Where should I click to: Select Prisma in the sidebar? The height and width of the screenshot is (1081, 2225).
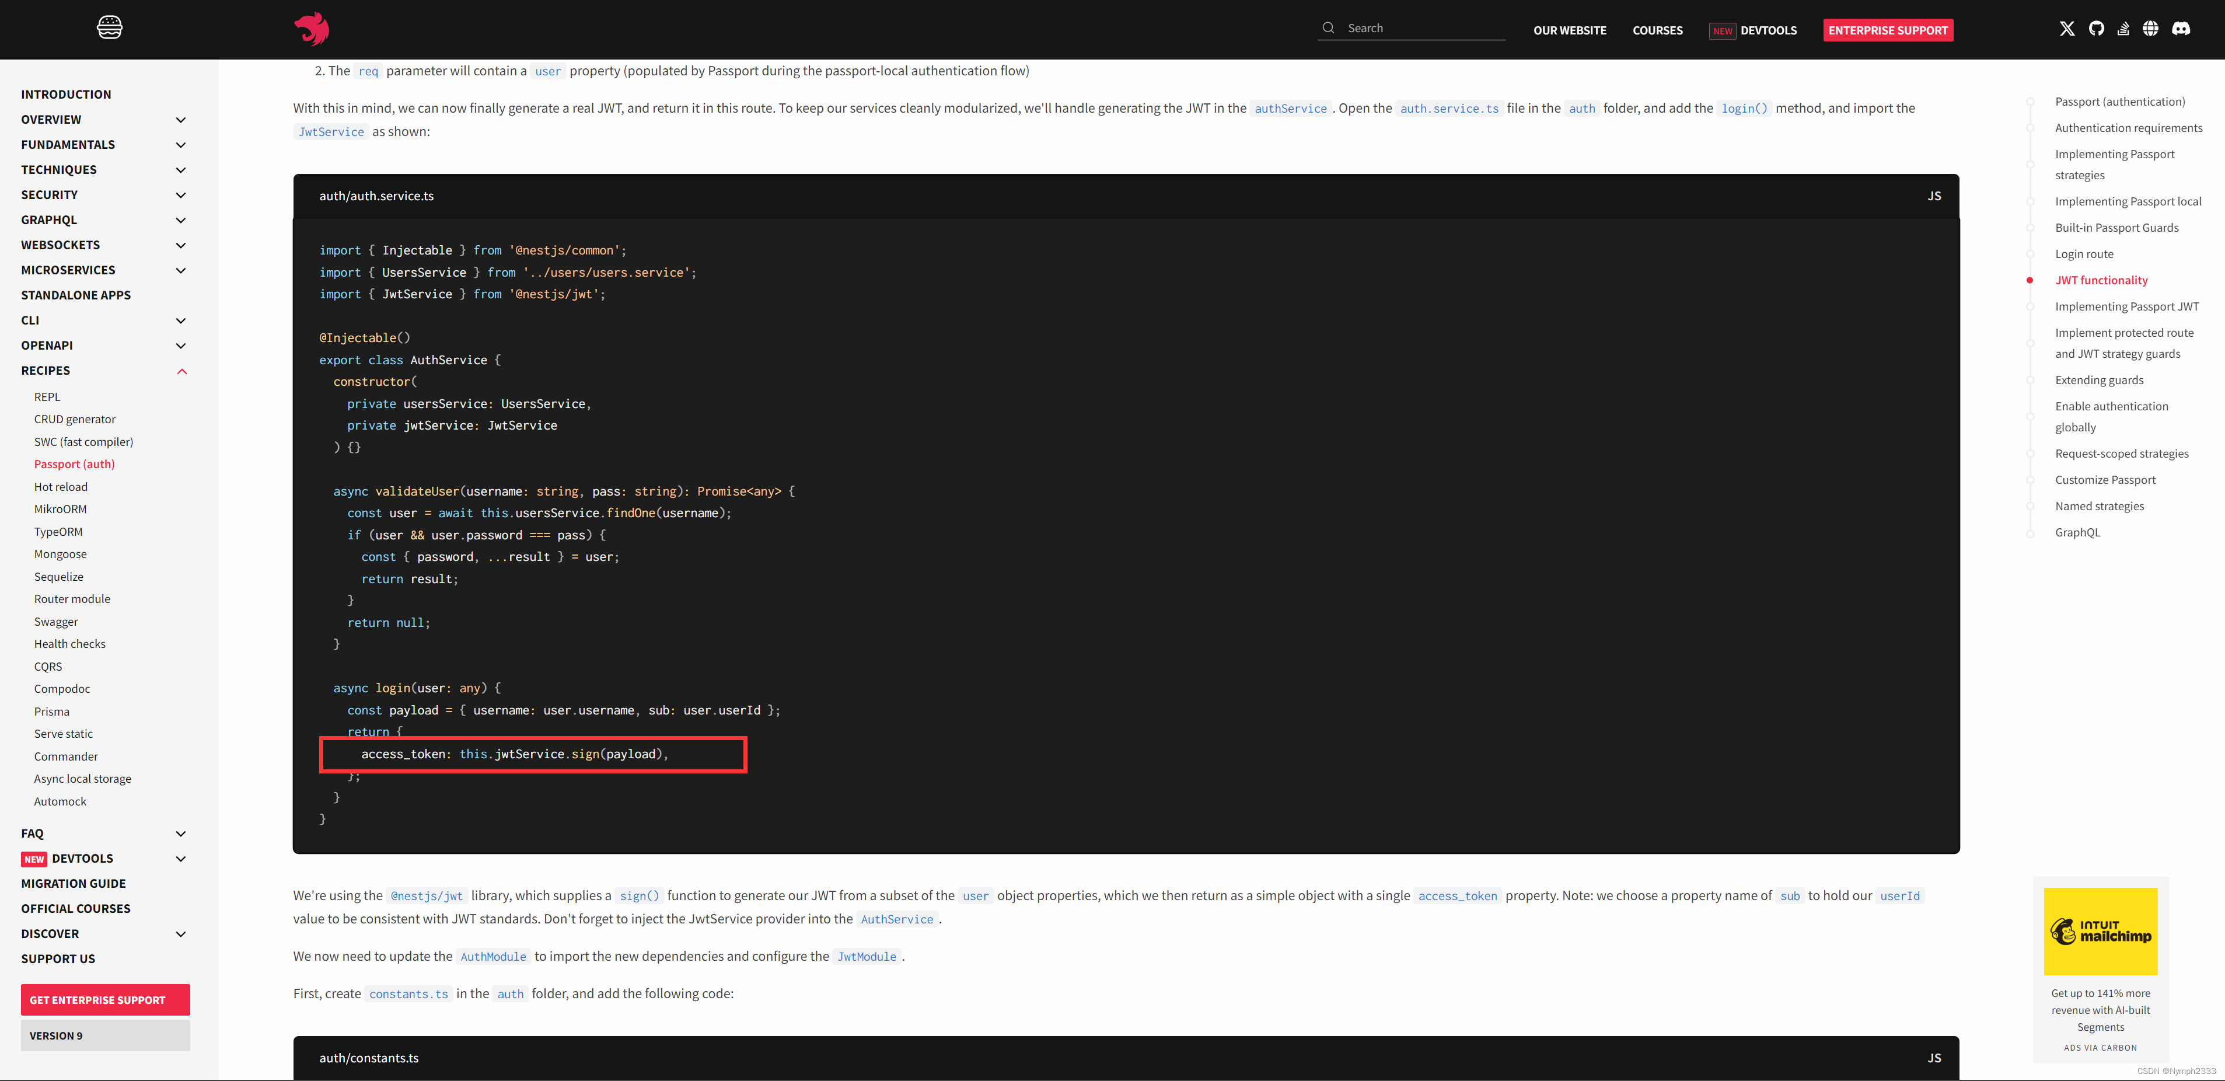coord(52,711)
